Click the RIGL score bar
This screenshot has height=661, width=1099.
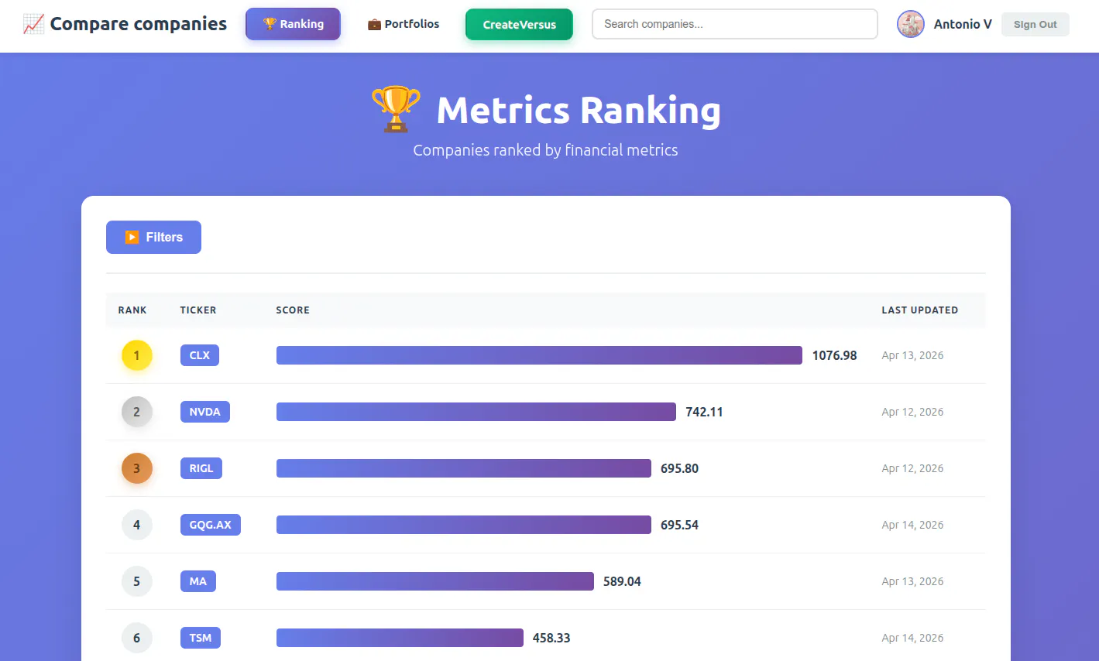pos(464,468)
